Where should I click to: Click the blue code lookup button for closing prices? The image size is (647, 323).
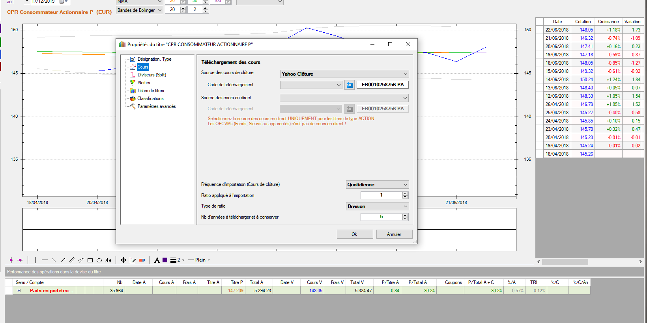tap(350, 85)
